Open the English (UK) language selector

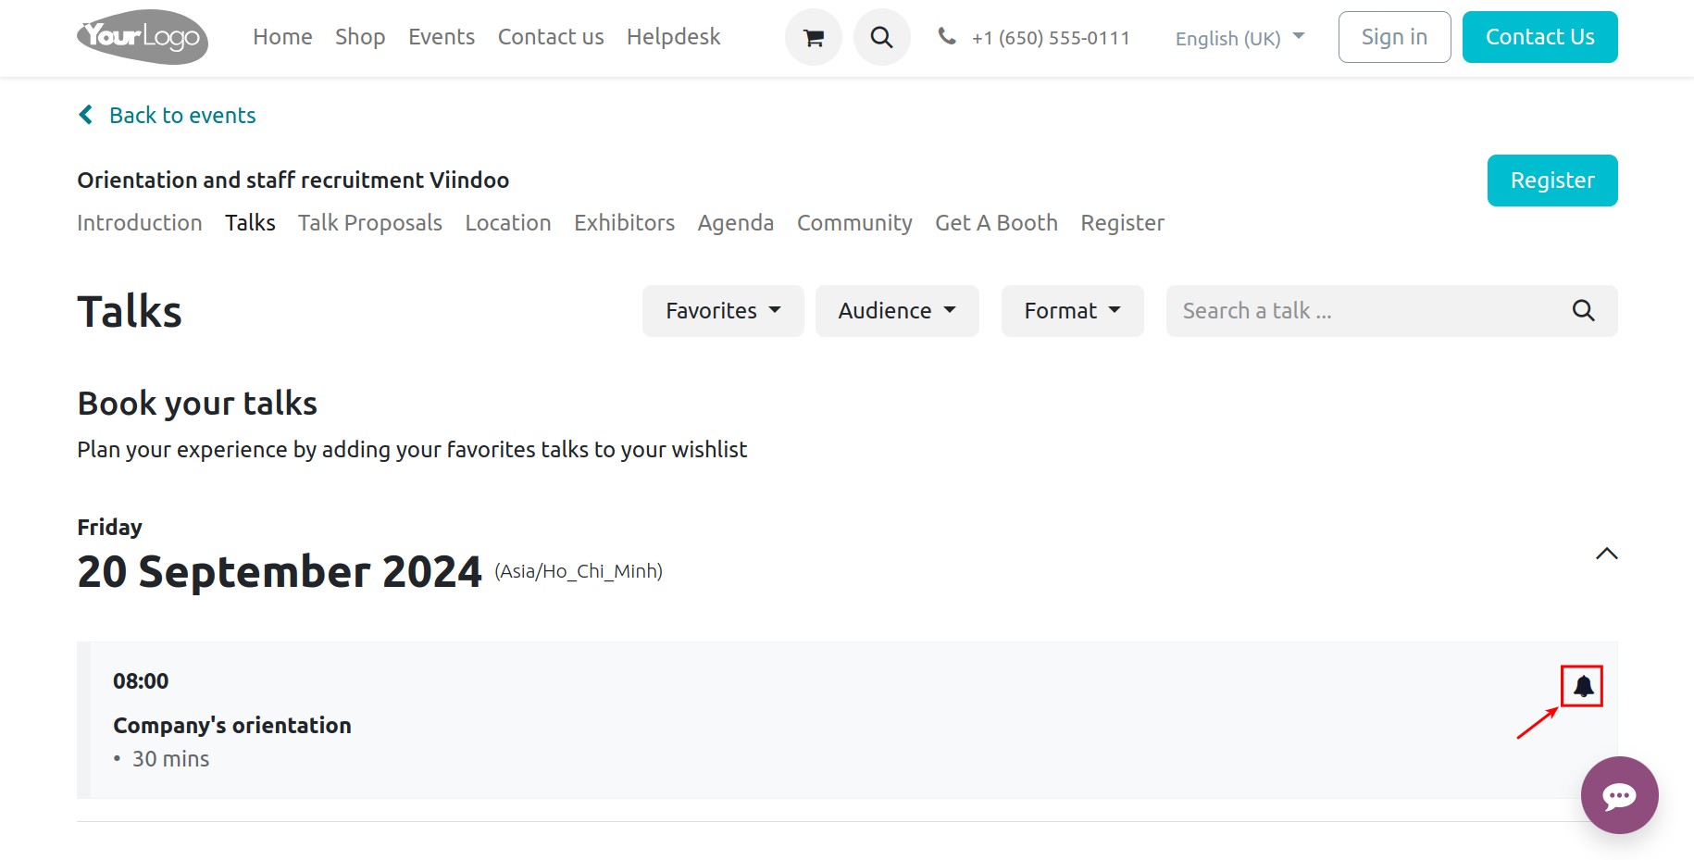coord(1239,38)
